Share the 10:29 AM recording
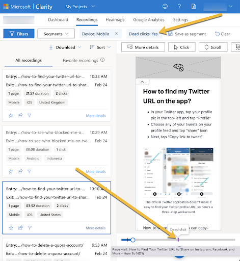This screenshot has width=240, height=261. tap(20, 171)
